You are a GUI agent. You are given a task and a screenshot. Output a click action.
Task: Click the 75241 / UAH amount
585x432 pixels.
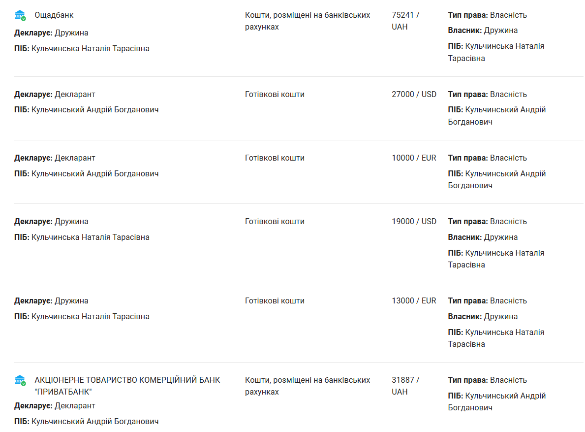click(405, 21)
